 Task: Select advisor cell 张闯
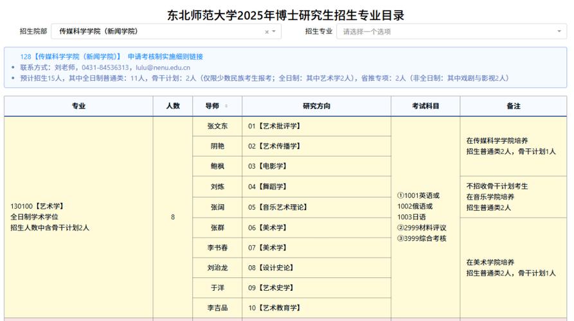click(217, 207)
